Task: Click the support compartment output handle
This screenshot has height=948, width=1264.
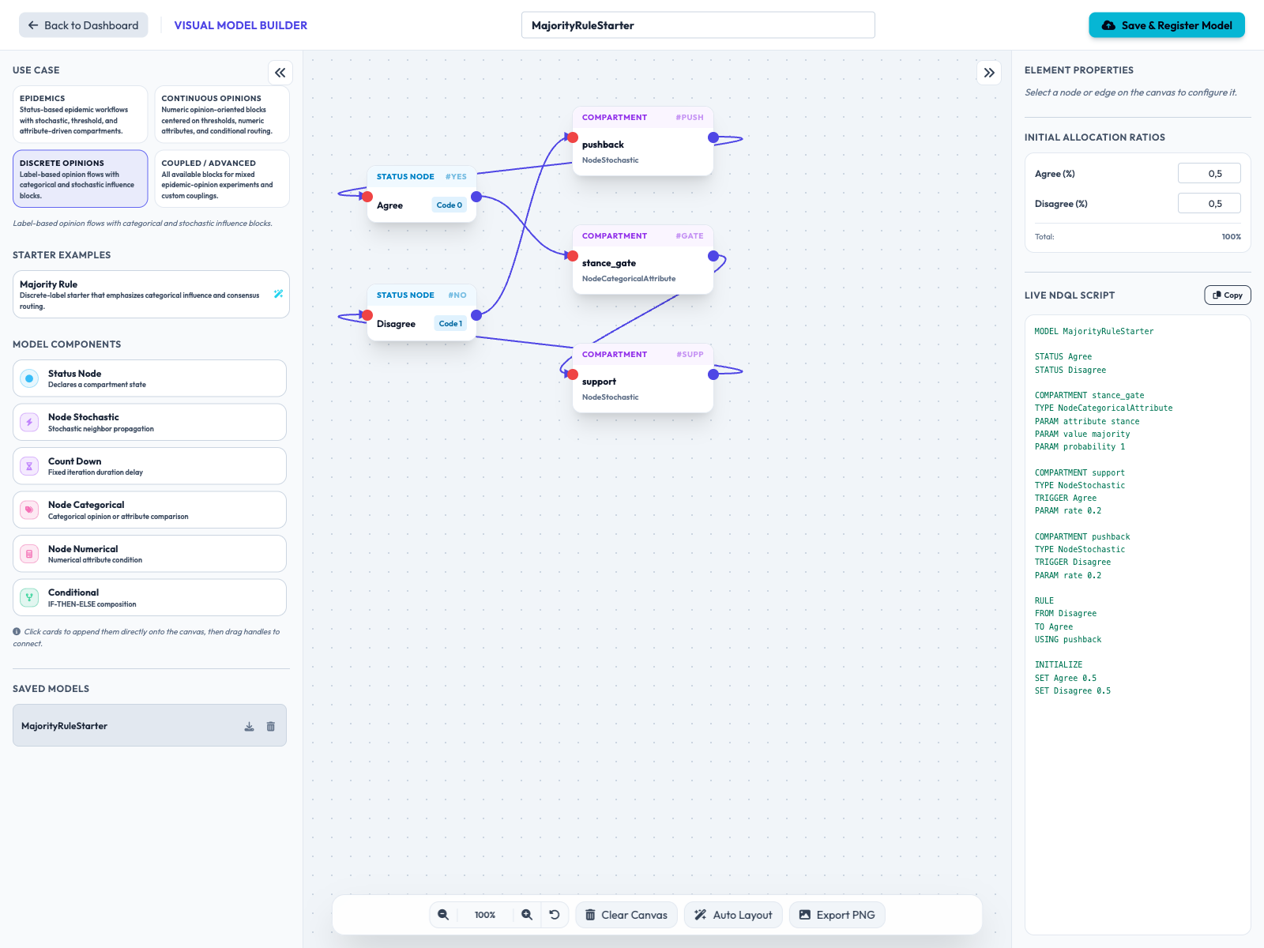Action: click(713, 374)
